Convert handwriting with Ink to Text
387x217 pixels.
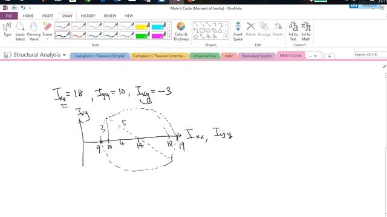tap(293, 31)
